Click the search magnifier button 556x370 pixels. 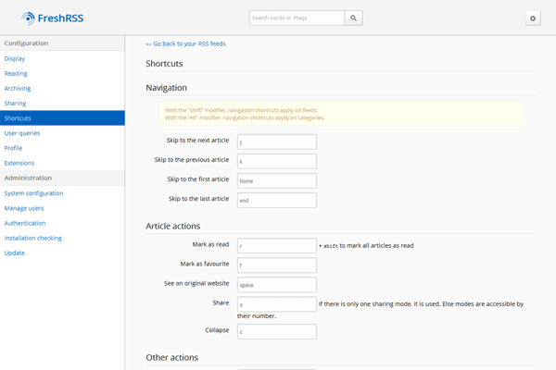354,18
